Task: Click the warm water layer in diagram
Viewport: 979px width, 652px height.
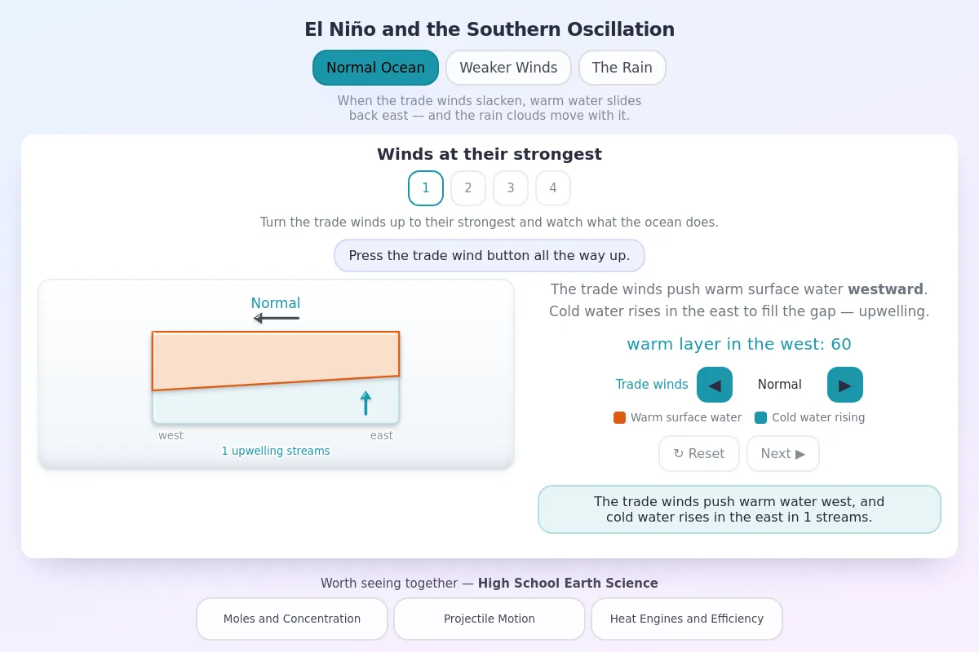Action: [x=276, y=357]
